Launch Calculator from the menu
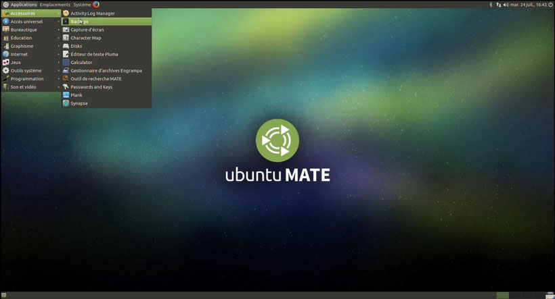This screenshot has height=299, width=555. pos(106,62)
